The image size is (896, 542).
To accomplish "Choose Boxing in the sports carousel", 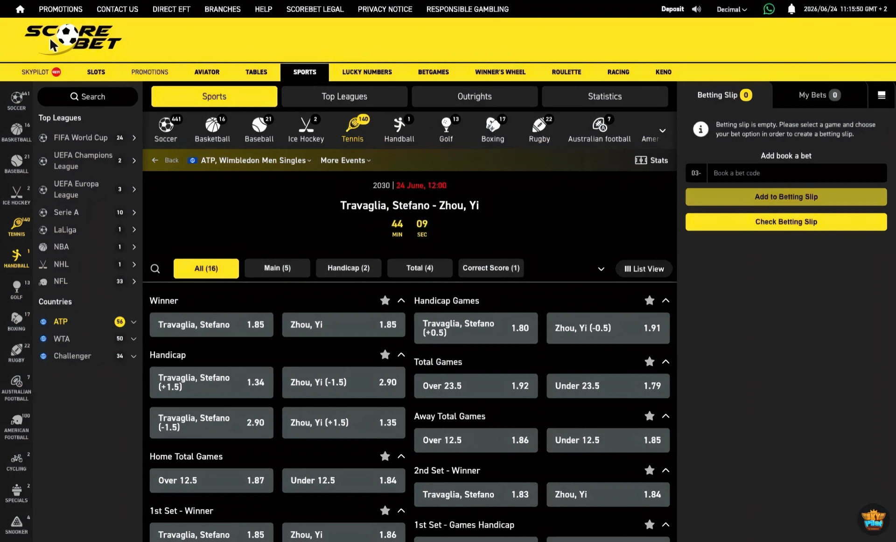I will (493, 129).
